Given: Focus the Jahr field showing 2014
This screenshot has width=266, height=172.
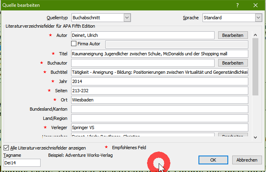Looking at the screenshot, I should (x=160, y=81).
